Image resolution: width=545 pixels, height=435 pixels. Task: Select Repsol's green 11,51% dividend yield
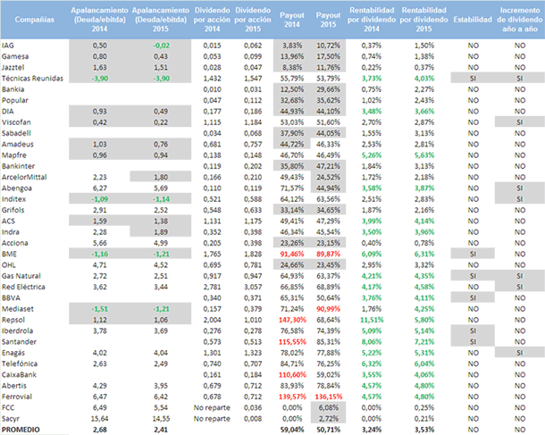tap(372, 320)
